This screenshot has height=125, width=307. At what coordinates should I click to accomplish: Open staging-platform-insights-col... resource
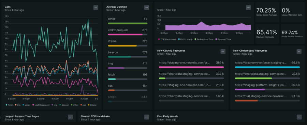pos(267,87)
